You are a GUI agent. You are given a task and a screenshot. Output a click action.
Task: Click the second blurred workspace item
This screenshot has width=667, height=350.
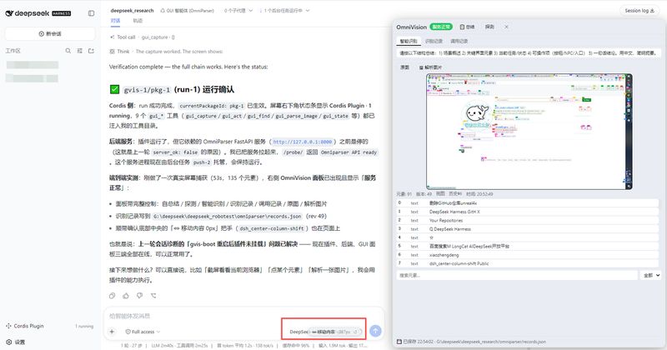pos(33,78)
